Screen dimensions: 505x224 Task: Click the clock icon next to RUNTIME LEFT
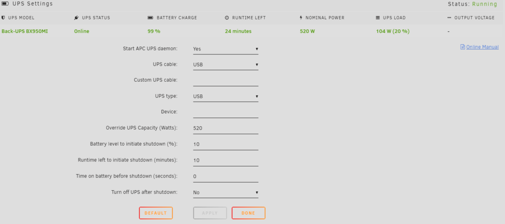tap(227, 18)
